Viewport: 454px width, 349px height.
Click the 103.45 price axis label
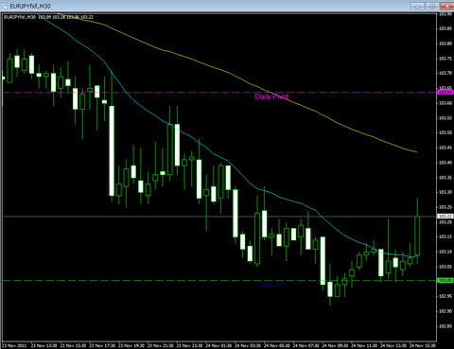445,148
